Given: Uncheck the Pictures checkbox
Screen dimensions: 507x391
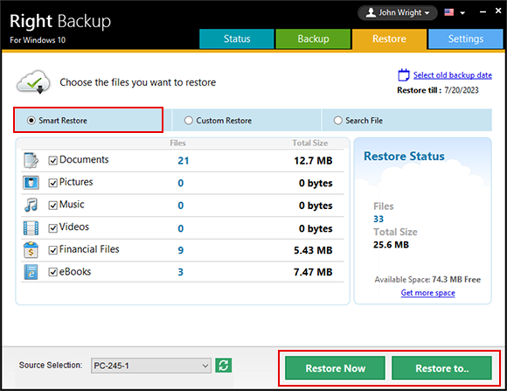Looking at the screenshot, I should [x=53, y=183].
